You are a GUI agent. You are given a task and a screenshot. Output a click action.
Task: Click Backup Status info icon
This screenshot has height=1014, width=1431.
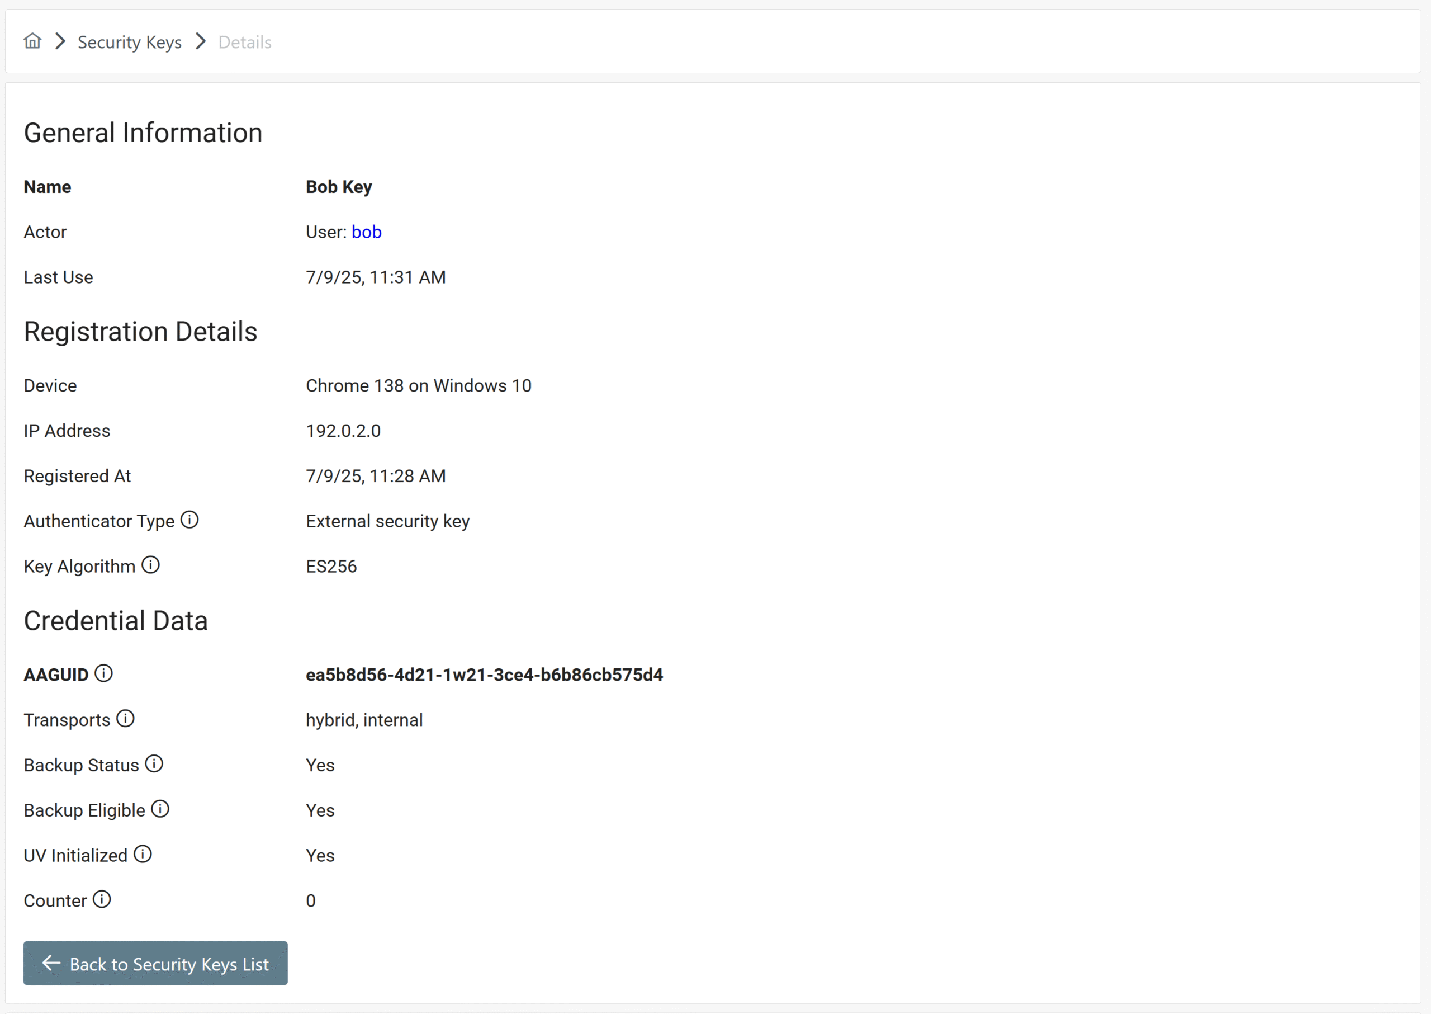tap(154, 763)
